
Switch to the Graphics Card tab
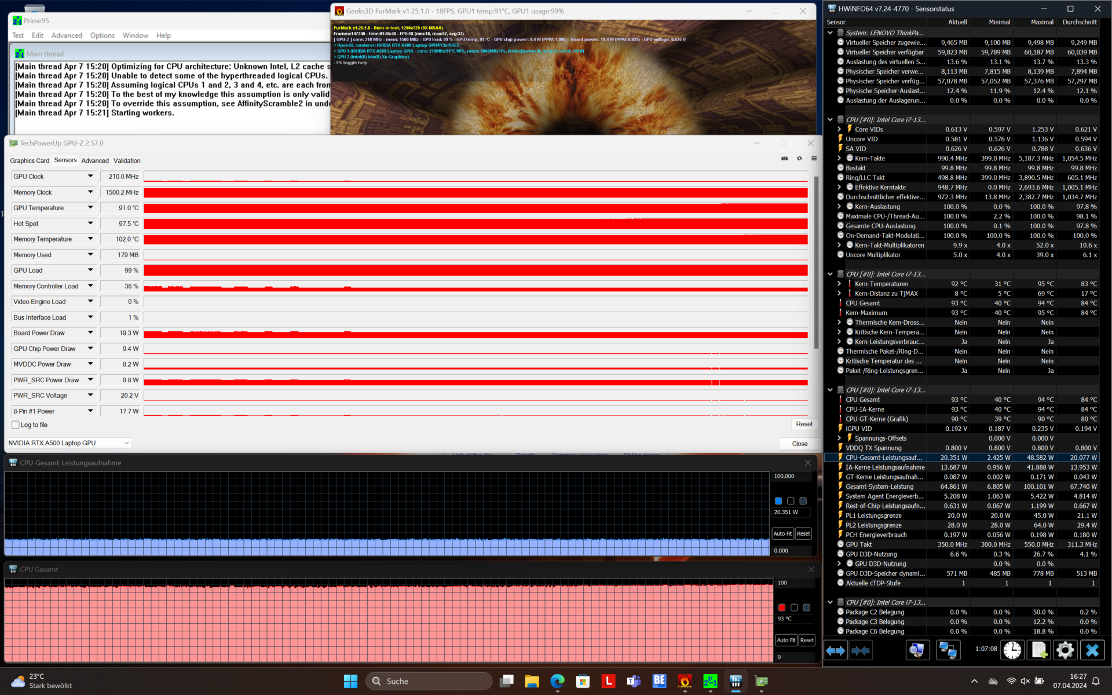click(x=30, y=160)
